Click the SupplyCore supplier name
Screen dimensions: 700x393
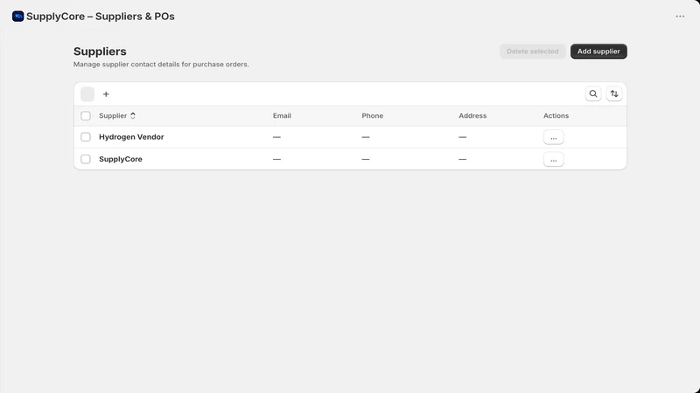pos(121,159)
